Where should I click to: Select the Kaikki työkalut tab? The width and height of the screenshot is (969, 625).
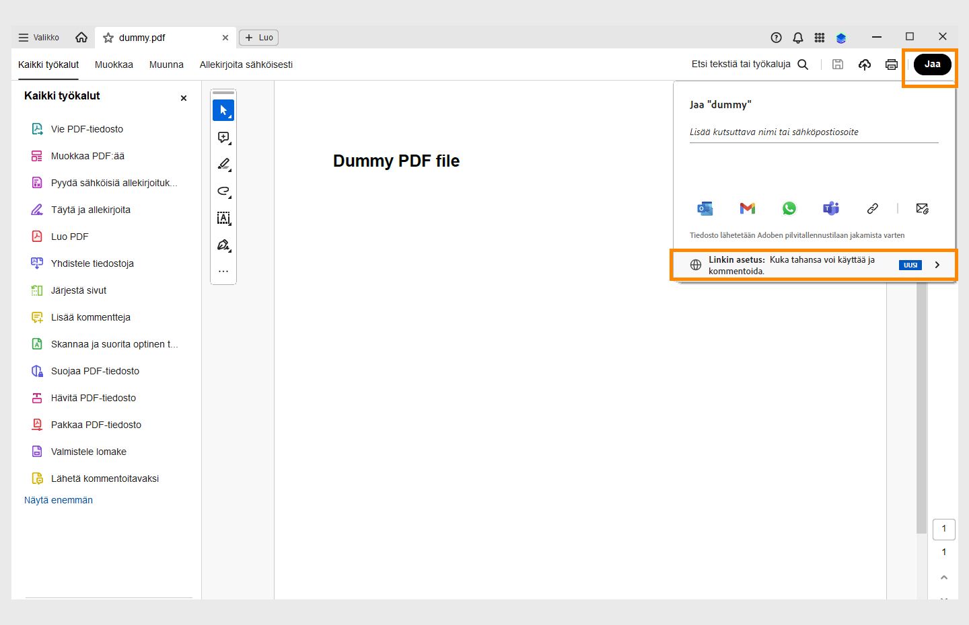(48, 65)
